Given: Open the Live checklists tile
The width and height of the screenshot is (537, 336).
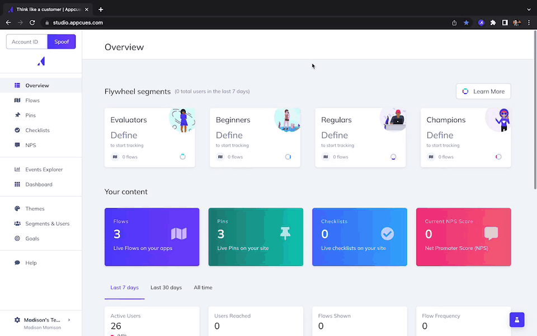Looking at the screenshot, I should (360, 237).
